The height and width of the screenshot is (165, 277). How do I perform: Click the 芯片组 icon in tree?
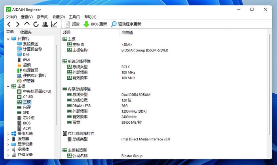tap(19, 118)
